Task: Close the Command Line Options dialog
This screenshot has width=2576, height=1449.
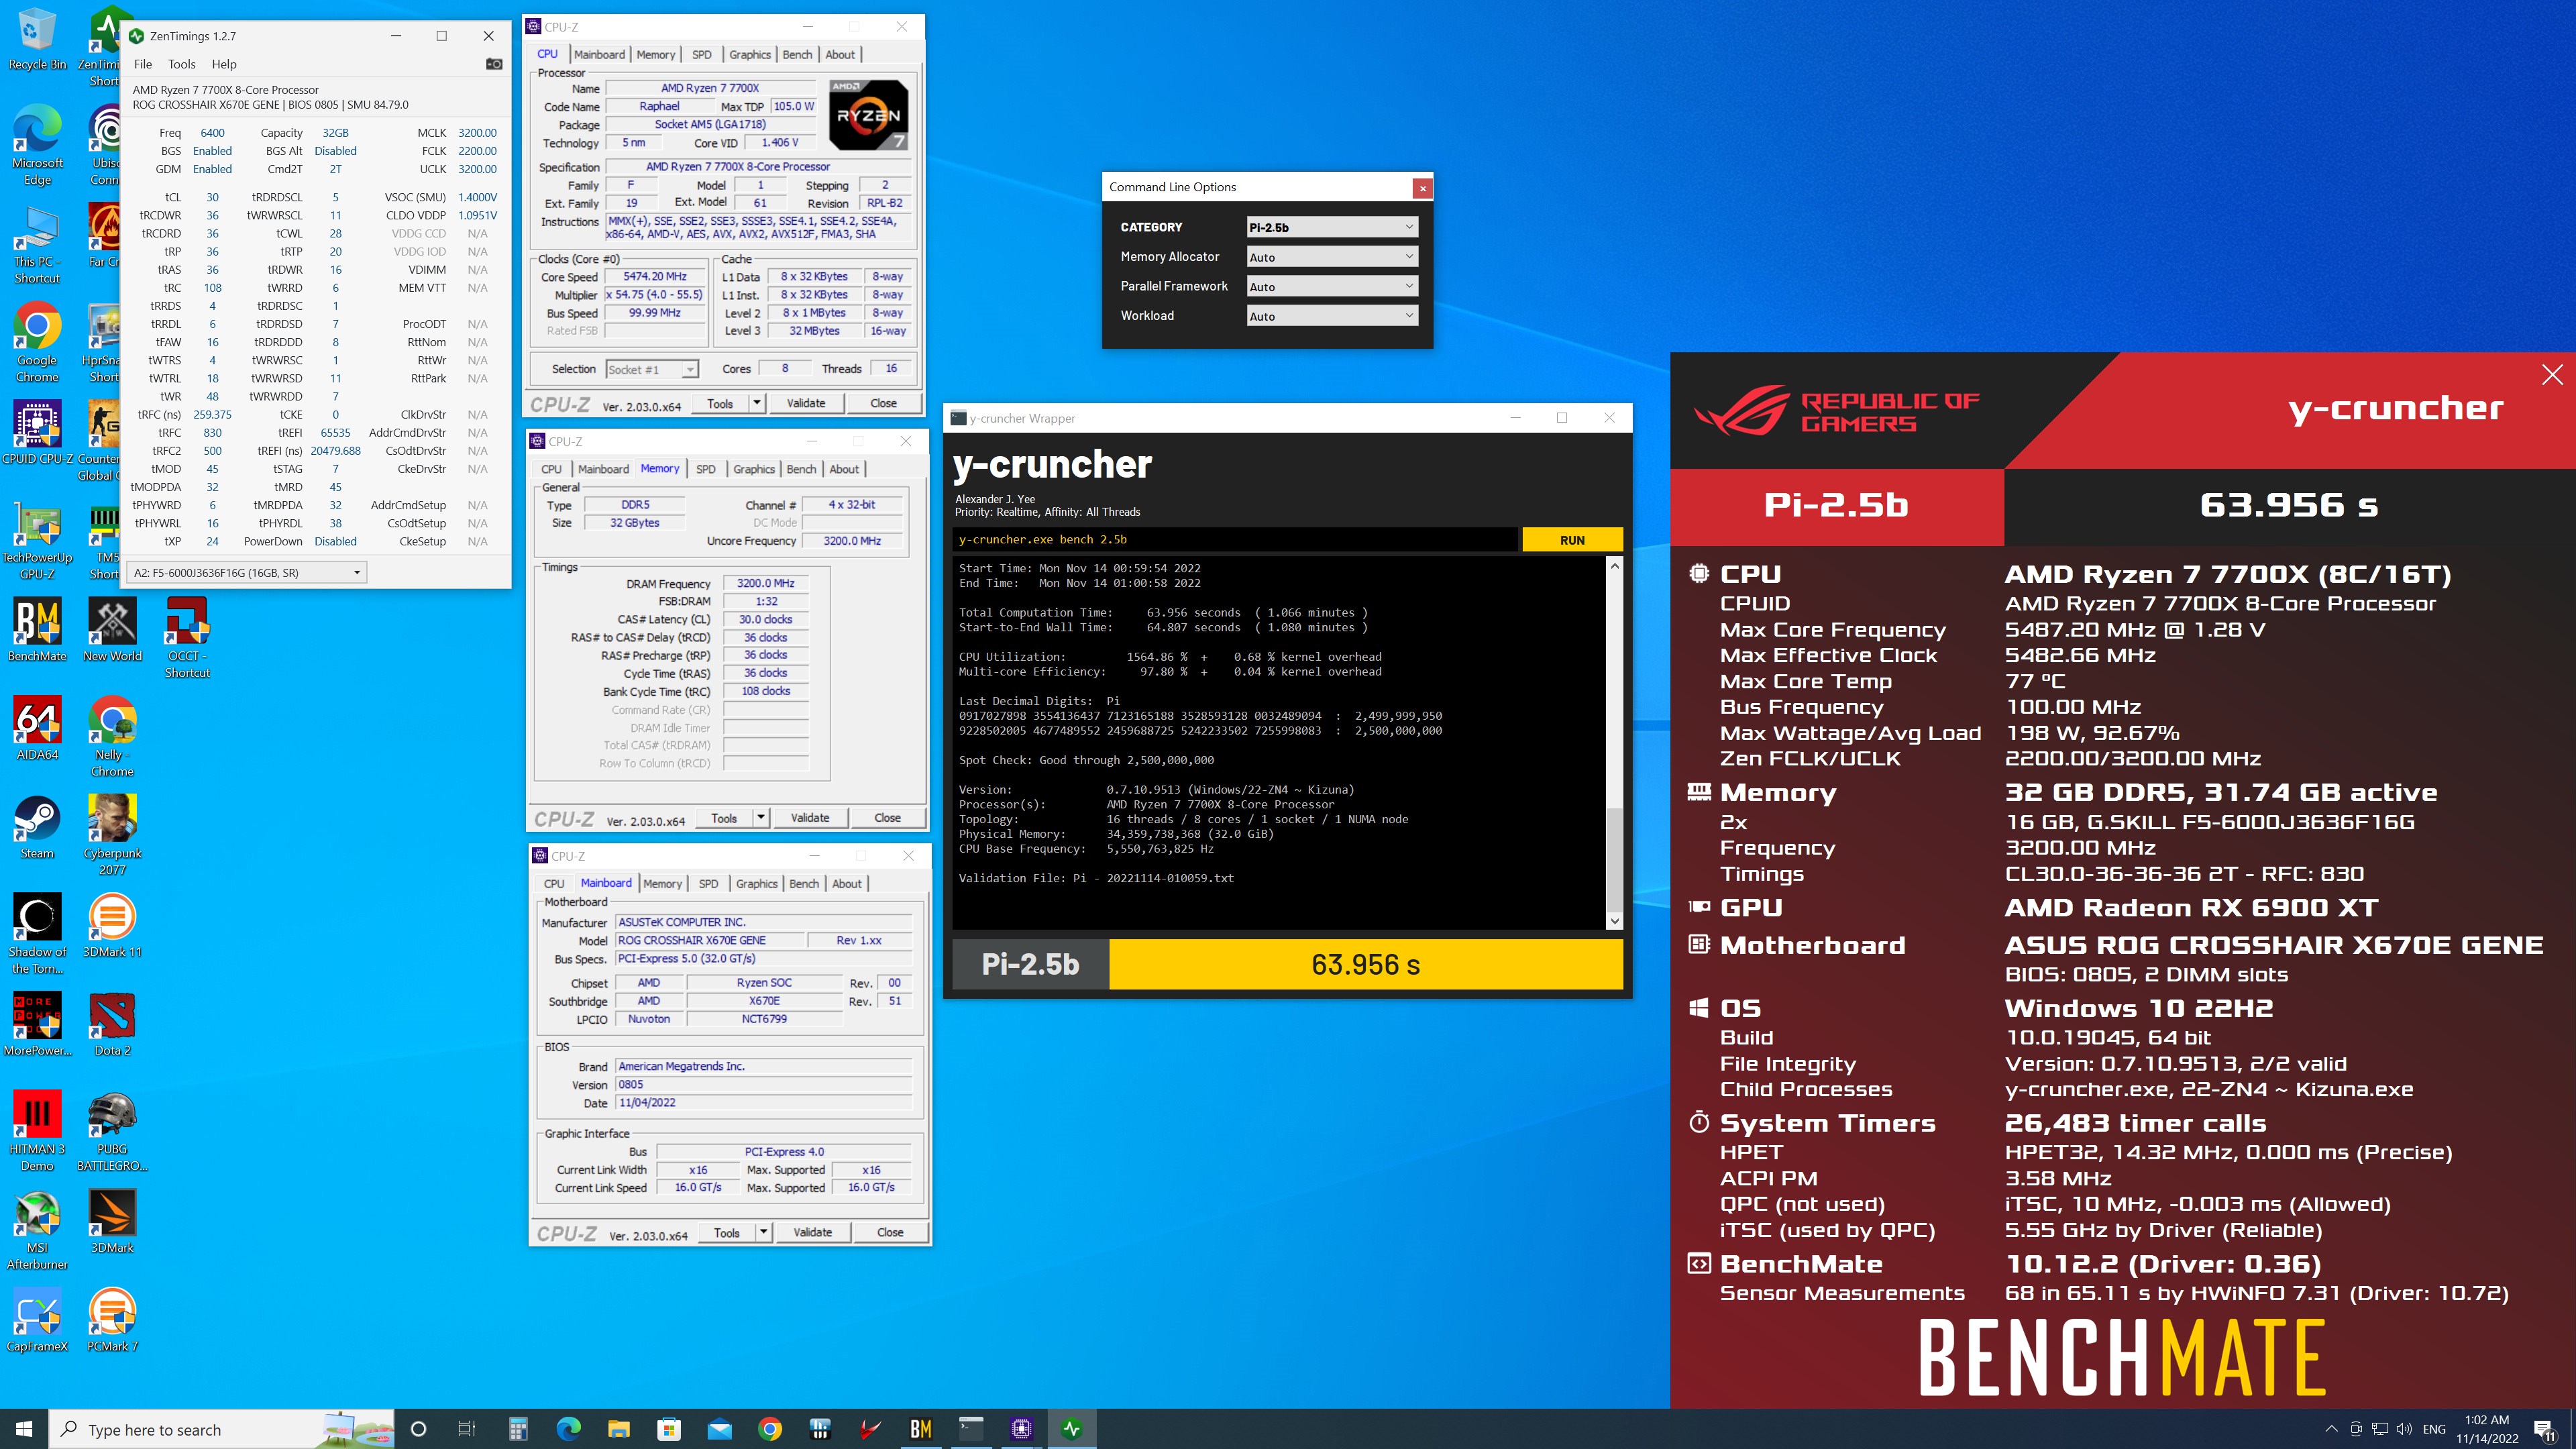Action: [x=1423, y=187]
